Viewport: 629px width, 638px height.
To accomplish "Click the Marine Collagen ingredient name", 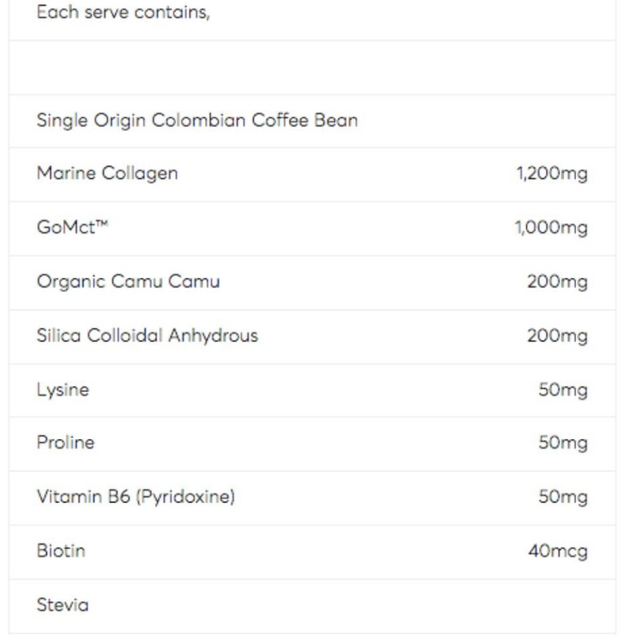I will [107, 174].
